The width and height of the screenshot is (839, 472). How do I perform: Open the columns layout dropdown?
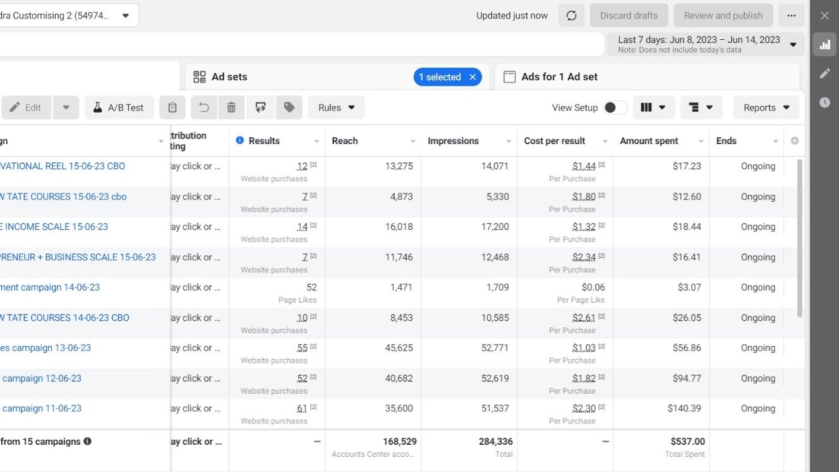tap(653, 107)
